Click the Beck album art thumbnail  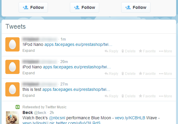(12, 117)
